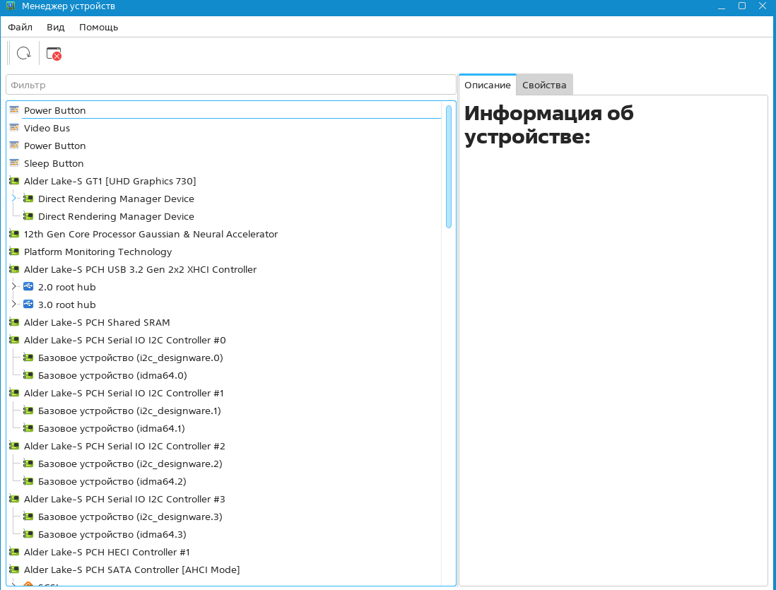Expand the 2.0 root hub node
Screen dimensions: 776x590
point(13,287)
